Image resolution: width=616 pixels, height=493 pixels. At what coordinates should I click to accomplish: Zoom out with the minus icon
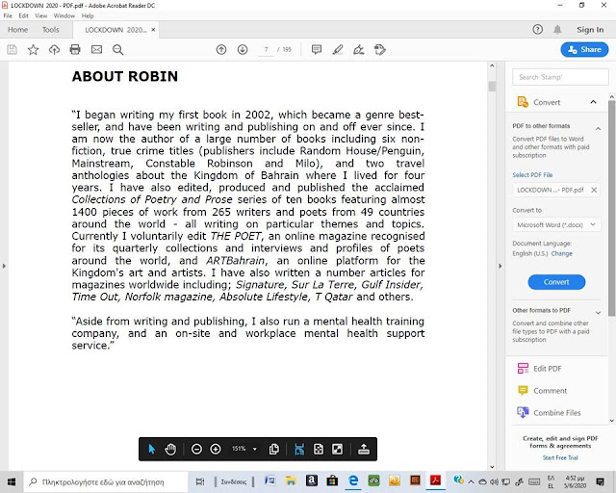coord(196,449)
